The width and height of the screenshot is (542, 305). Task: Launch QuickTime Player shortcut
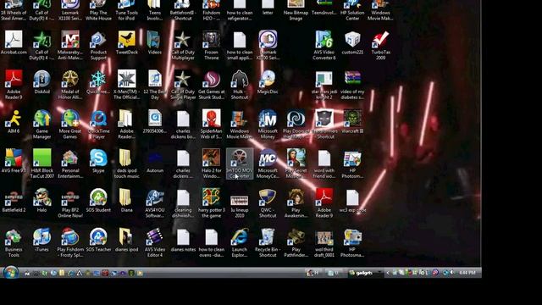(98, 124)
